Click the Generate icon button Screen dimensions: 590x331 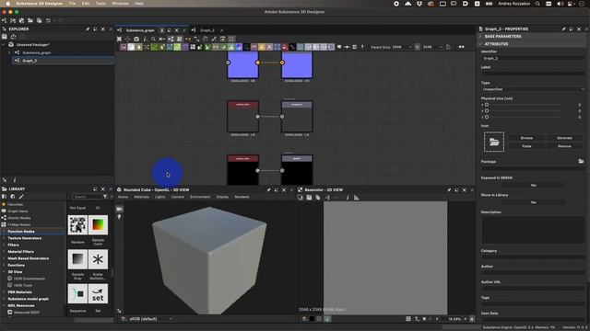[564, 138]
